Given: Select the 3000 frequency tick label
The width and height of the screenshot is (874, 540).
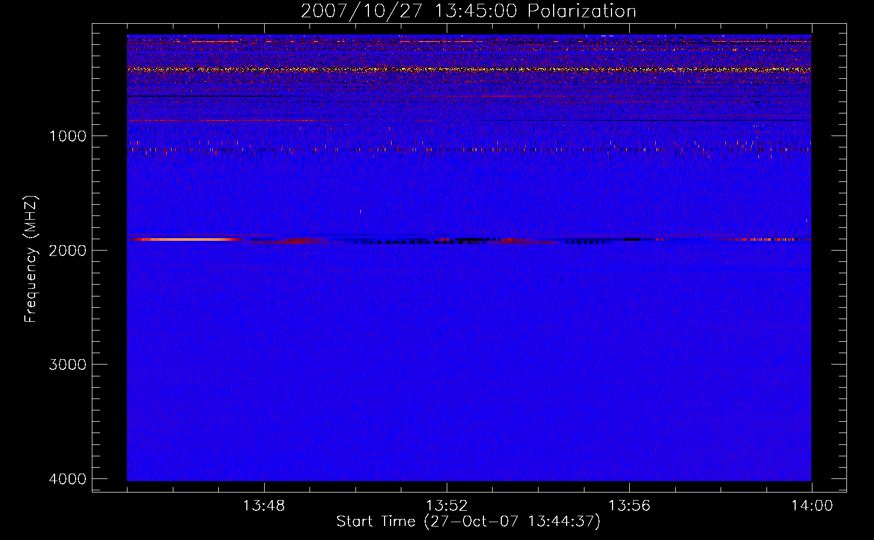Looking at the screenshot, I should 68,364.
